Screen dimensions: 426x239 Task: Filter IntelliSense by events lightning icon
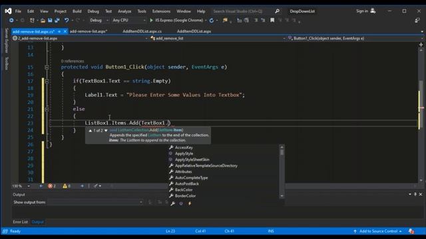click(190, 204)
